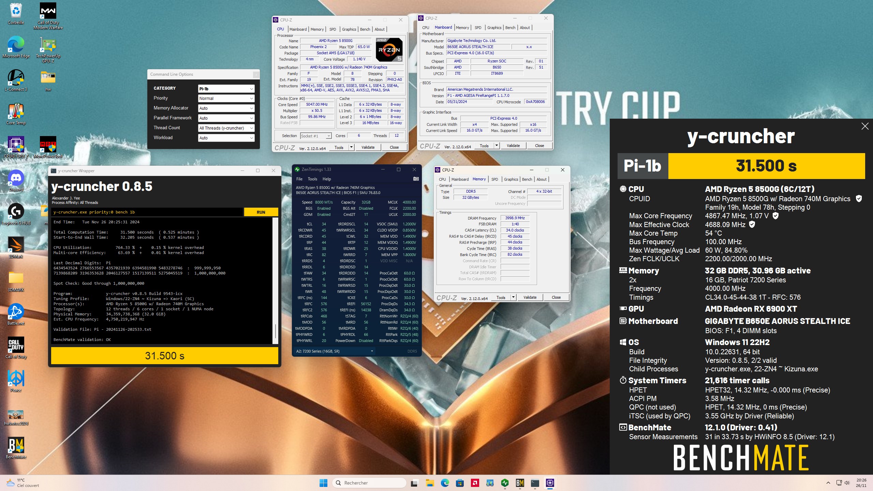
Task: Open the Workload dropdown
Action: pyautogui.click(x=226, y=138)
